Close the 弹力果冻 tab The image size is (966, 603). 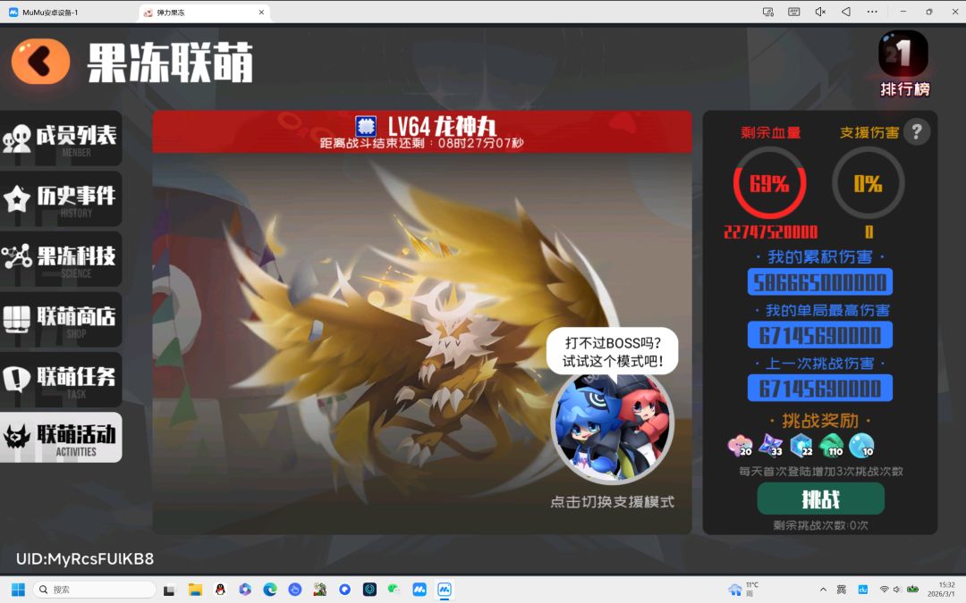click(261, 13)
